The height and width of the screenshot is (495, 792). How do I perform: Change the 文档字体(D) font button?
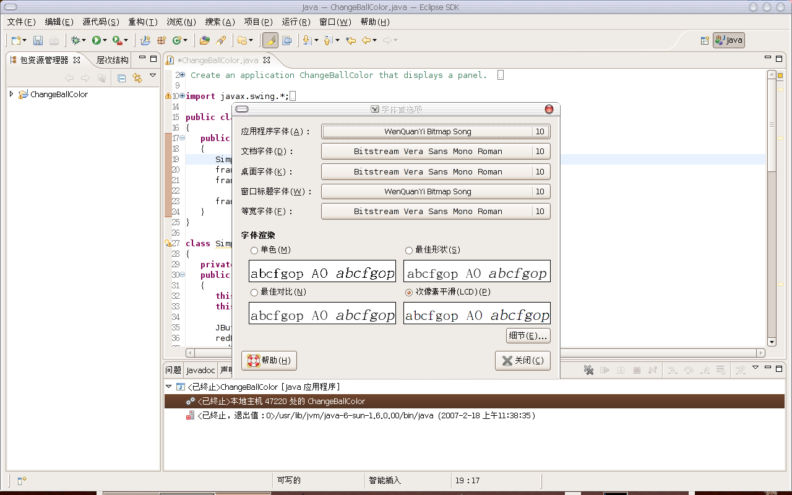(436, 152)
